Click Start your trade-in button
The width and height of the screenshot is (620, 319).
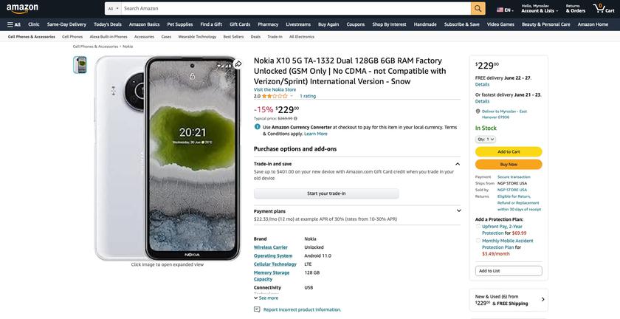tap(326, 193)
